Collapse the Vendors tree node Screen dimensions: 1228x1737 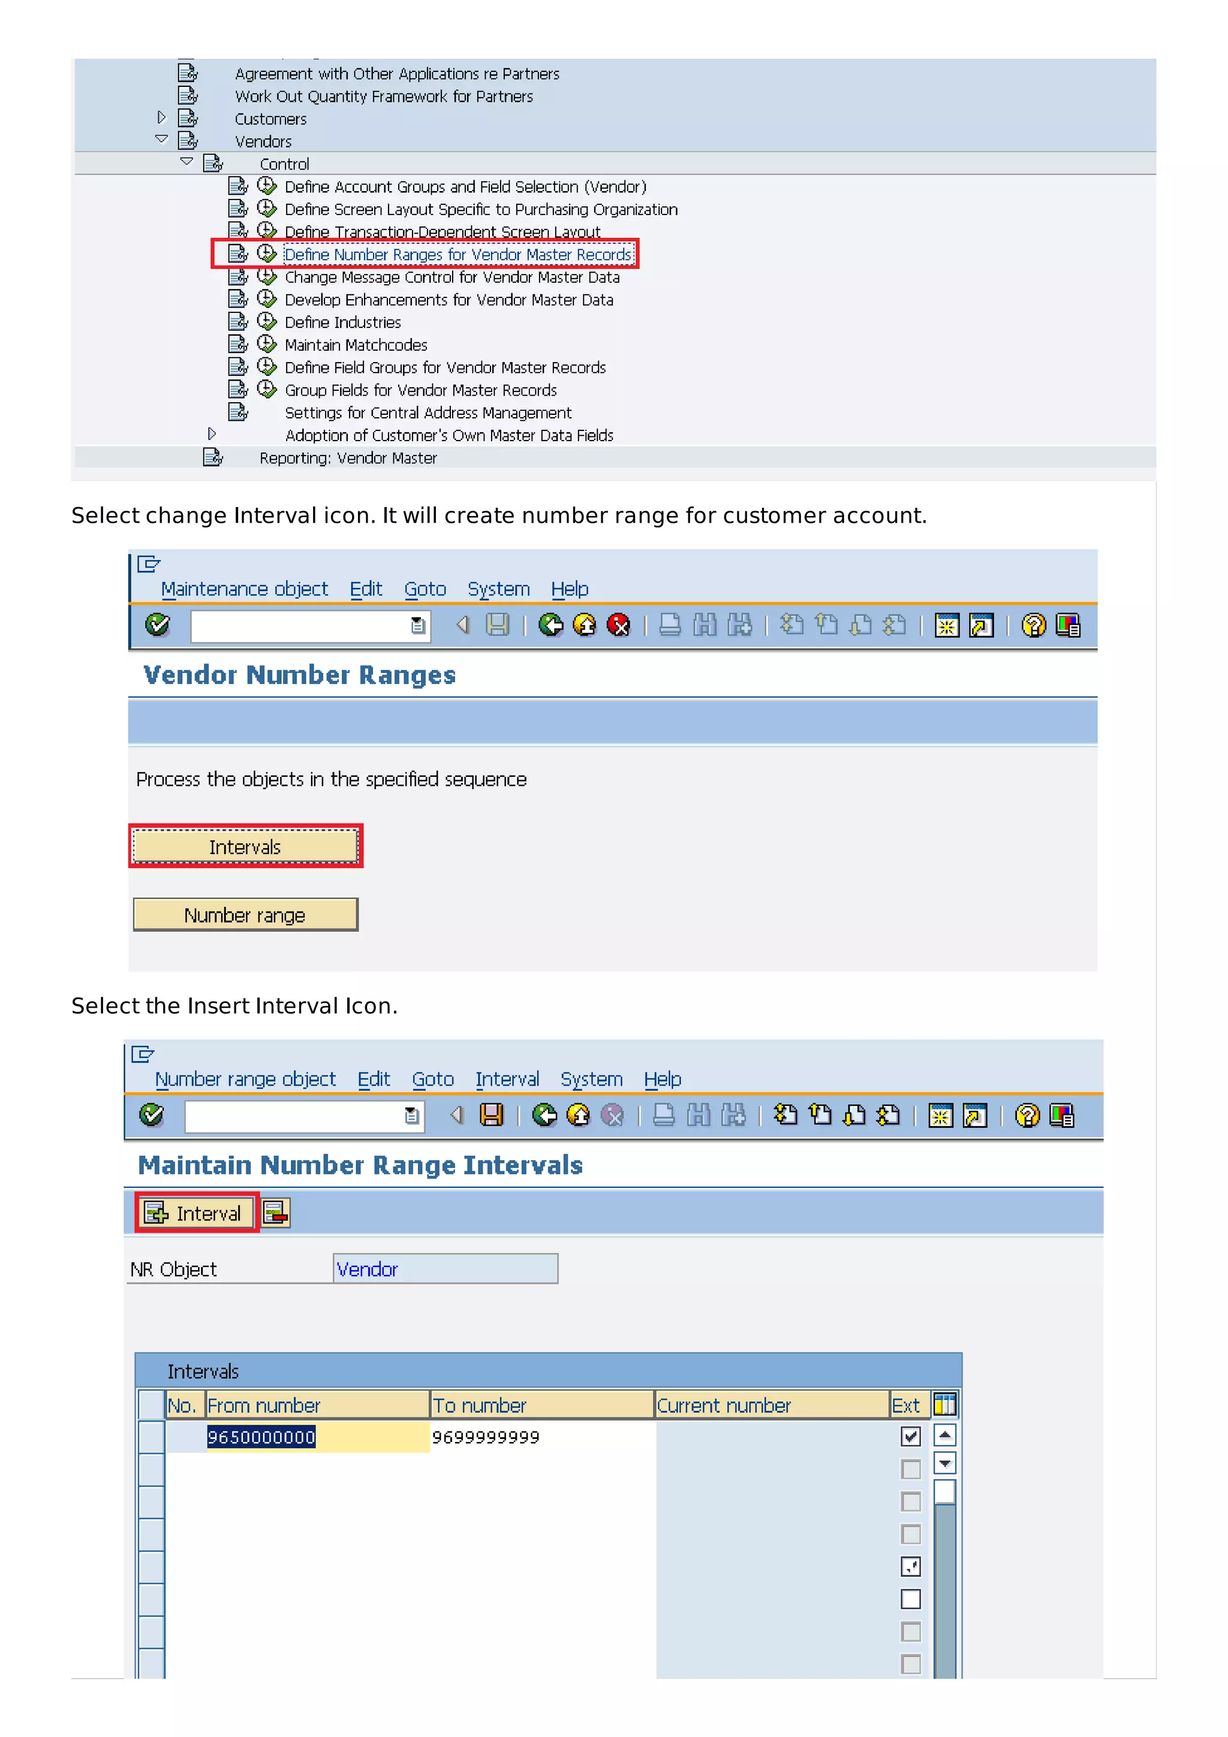(161, 140)
